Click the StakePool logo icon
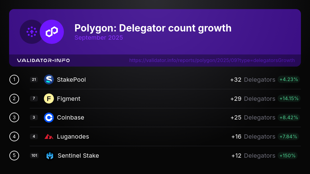 (x=49, y=80)
